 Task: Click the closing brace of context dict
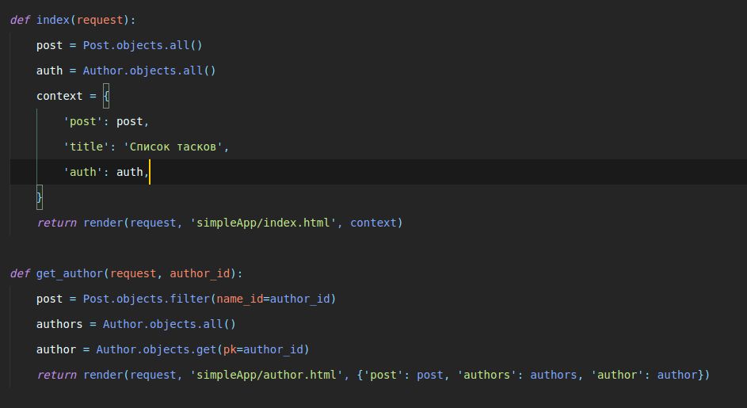(x=40, y=197)
